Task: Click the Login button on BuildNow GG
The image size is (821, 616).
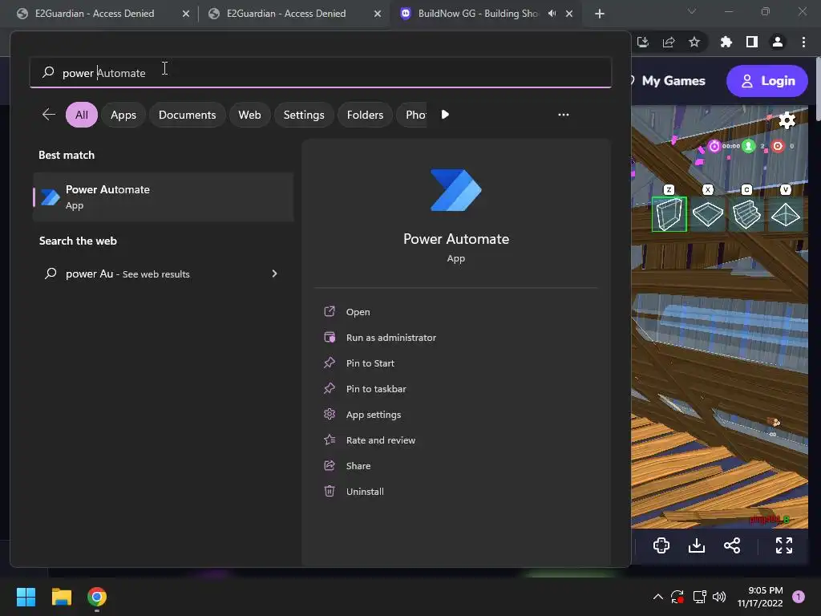Action: (767, 81)
